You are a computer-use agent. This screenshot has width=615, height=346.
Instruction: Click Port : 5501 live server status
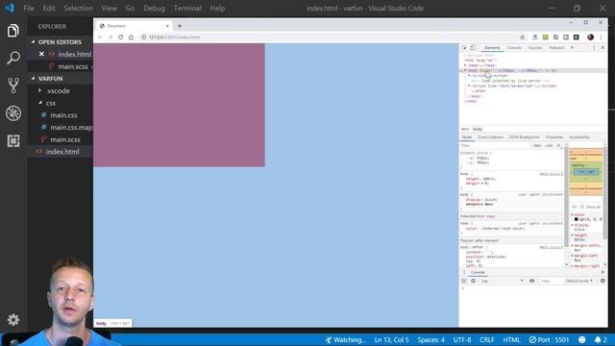[x=549, y=339]
